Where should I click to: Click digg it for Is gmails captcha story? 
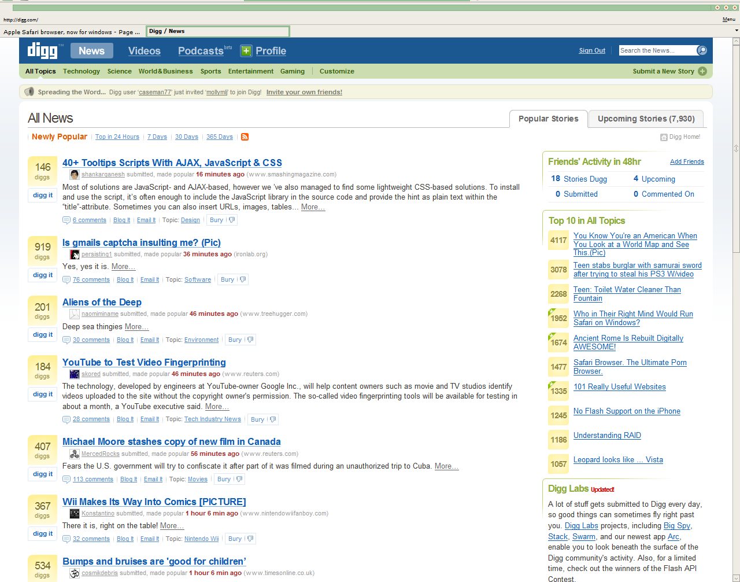coord(43,275)
